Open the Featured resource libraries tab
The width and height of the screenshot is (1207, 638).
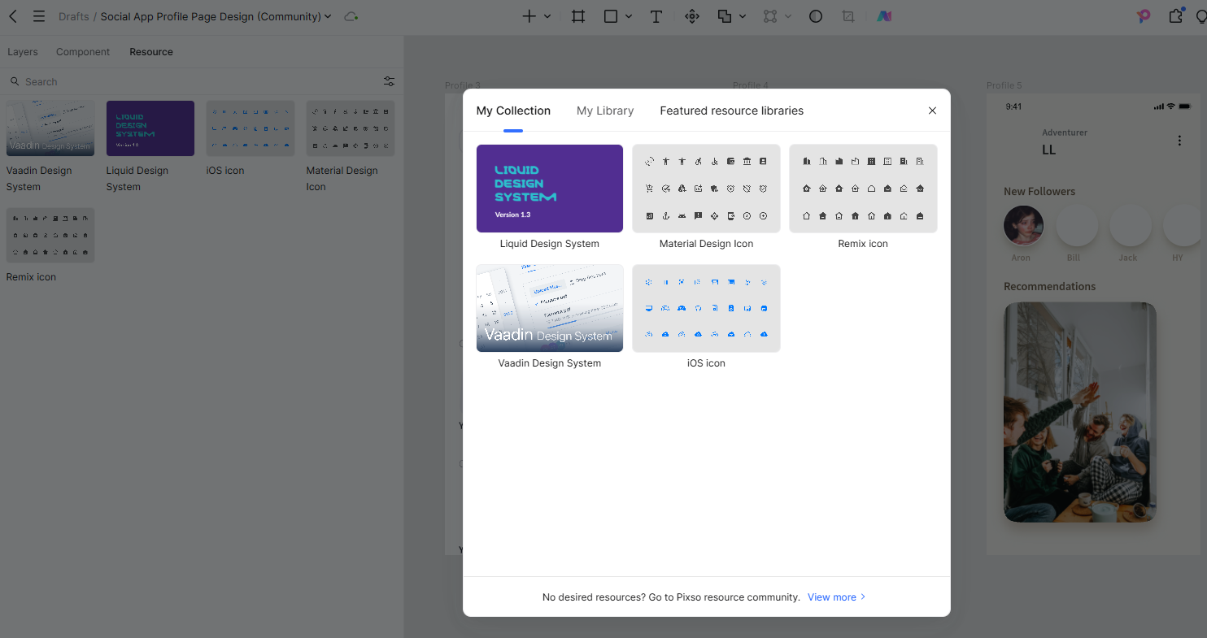coord(732,111)
